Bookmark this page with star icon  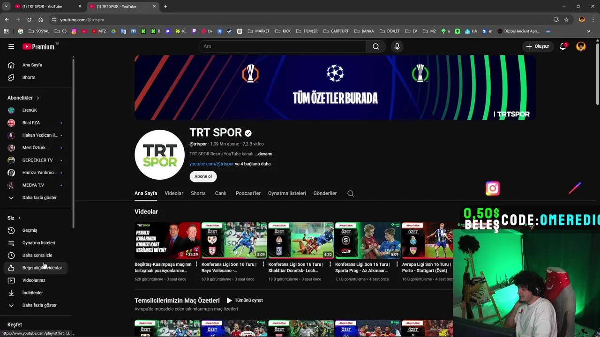pyautogui.click(x=566, y=20)
